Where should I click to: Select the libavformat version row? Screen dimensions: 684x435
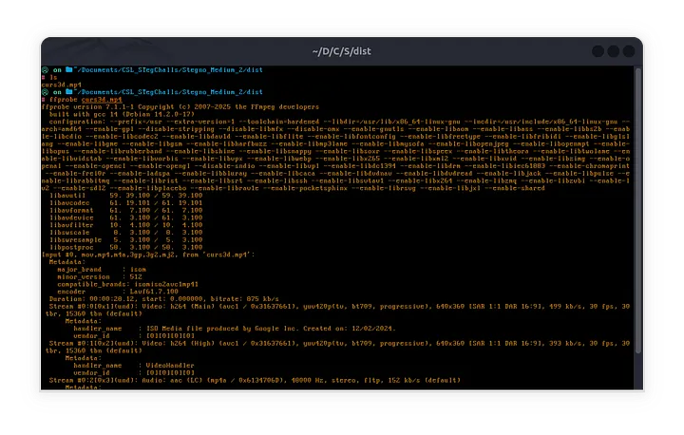pyautogui.click(x=125, y=210)
